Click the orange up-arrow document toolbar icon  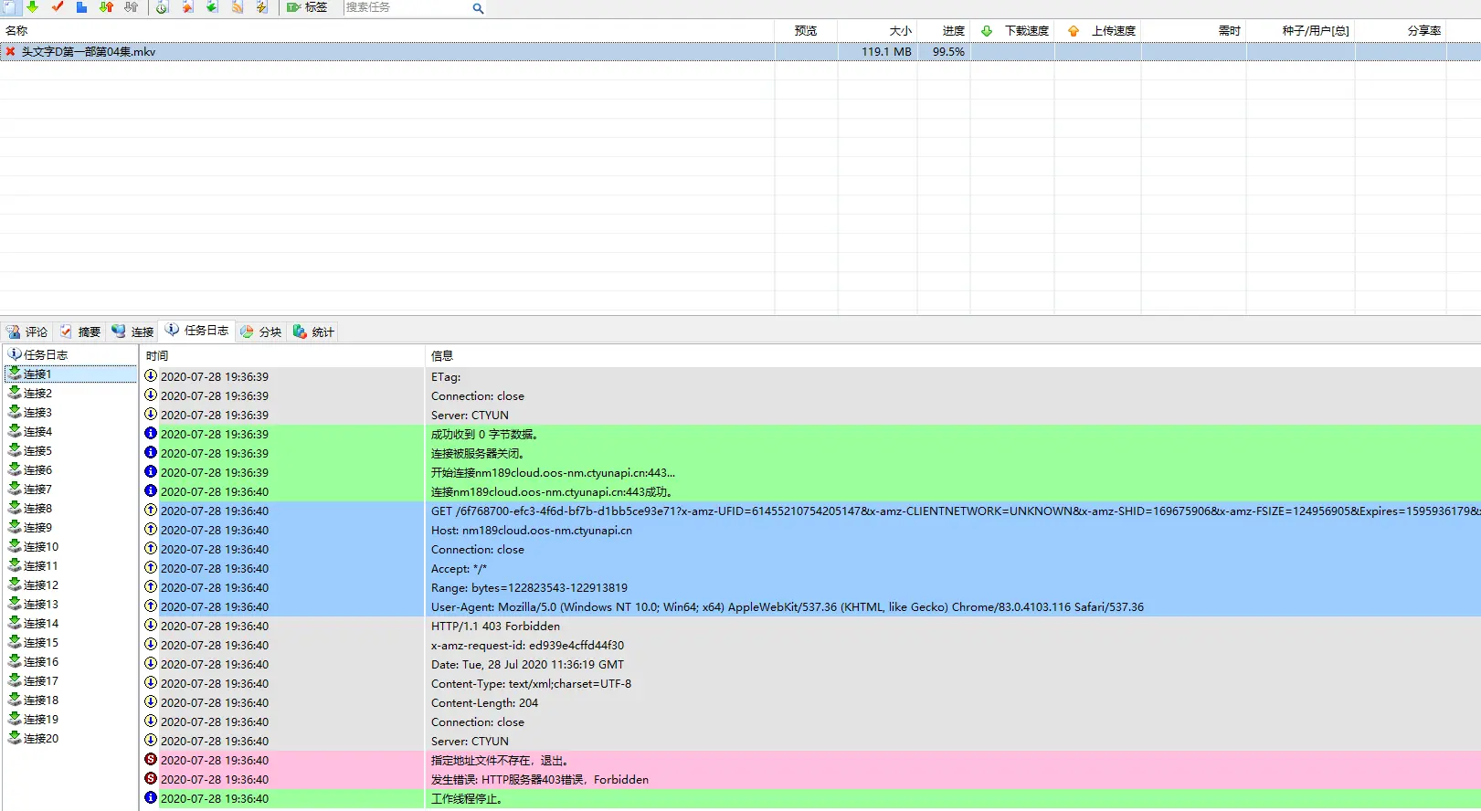coord(187,6)
